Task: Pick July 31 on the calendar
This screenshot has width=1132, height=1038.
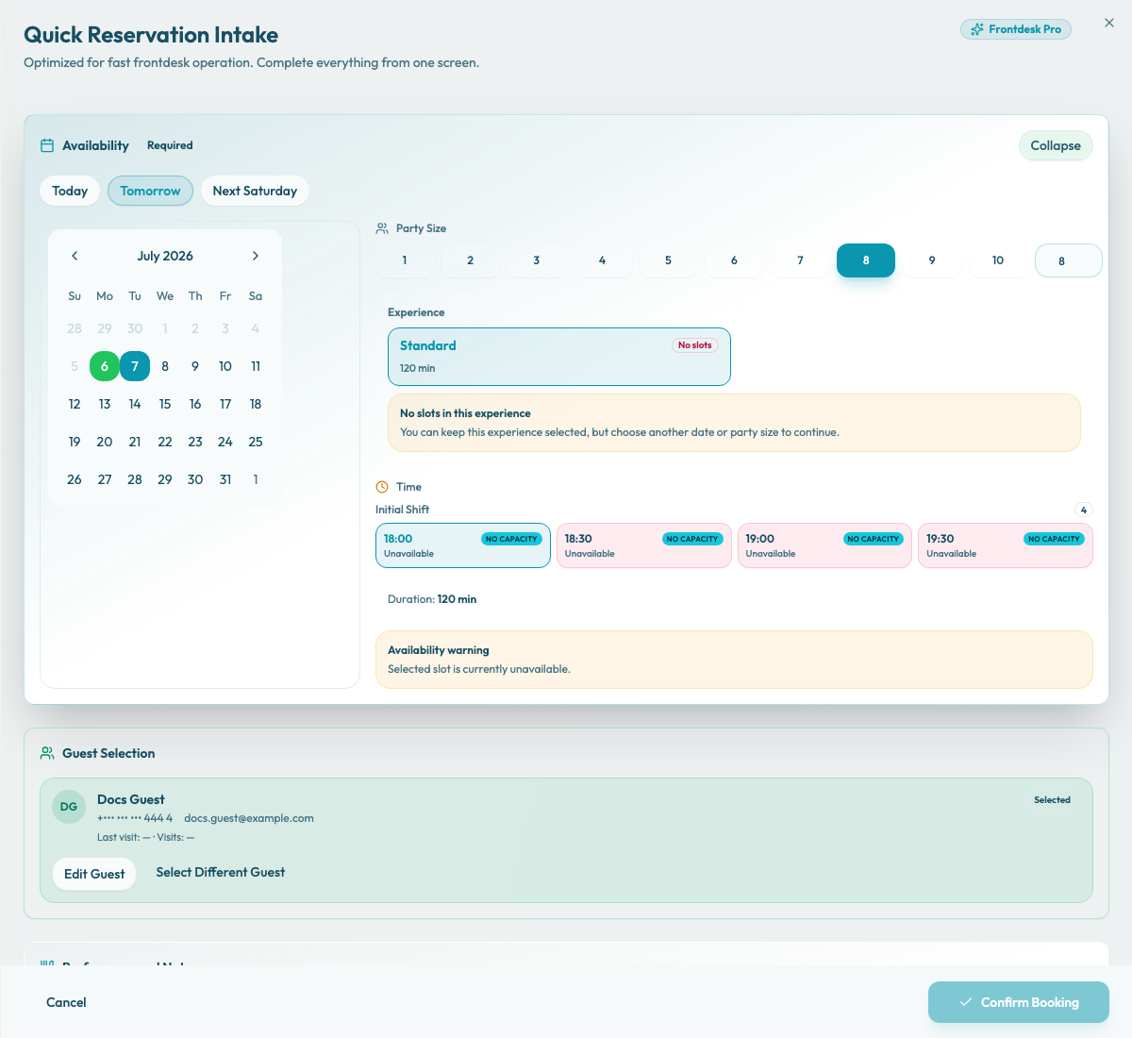Action: click(225, 479)
